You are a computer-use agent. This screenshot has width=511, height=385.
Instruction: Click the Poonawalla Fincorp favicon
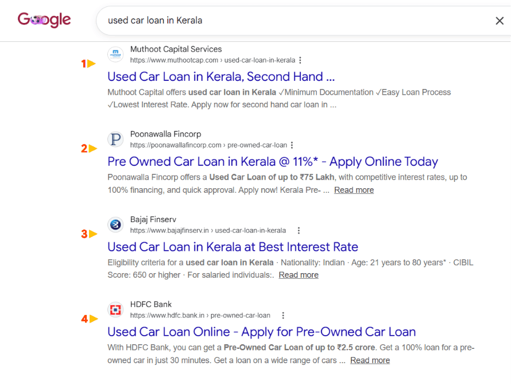[115, 139]
